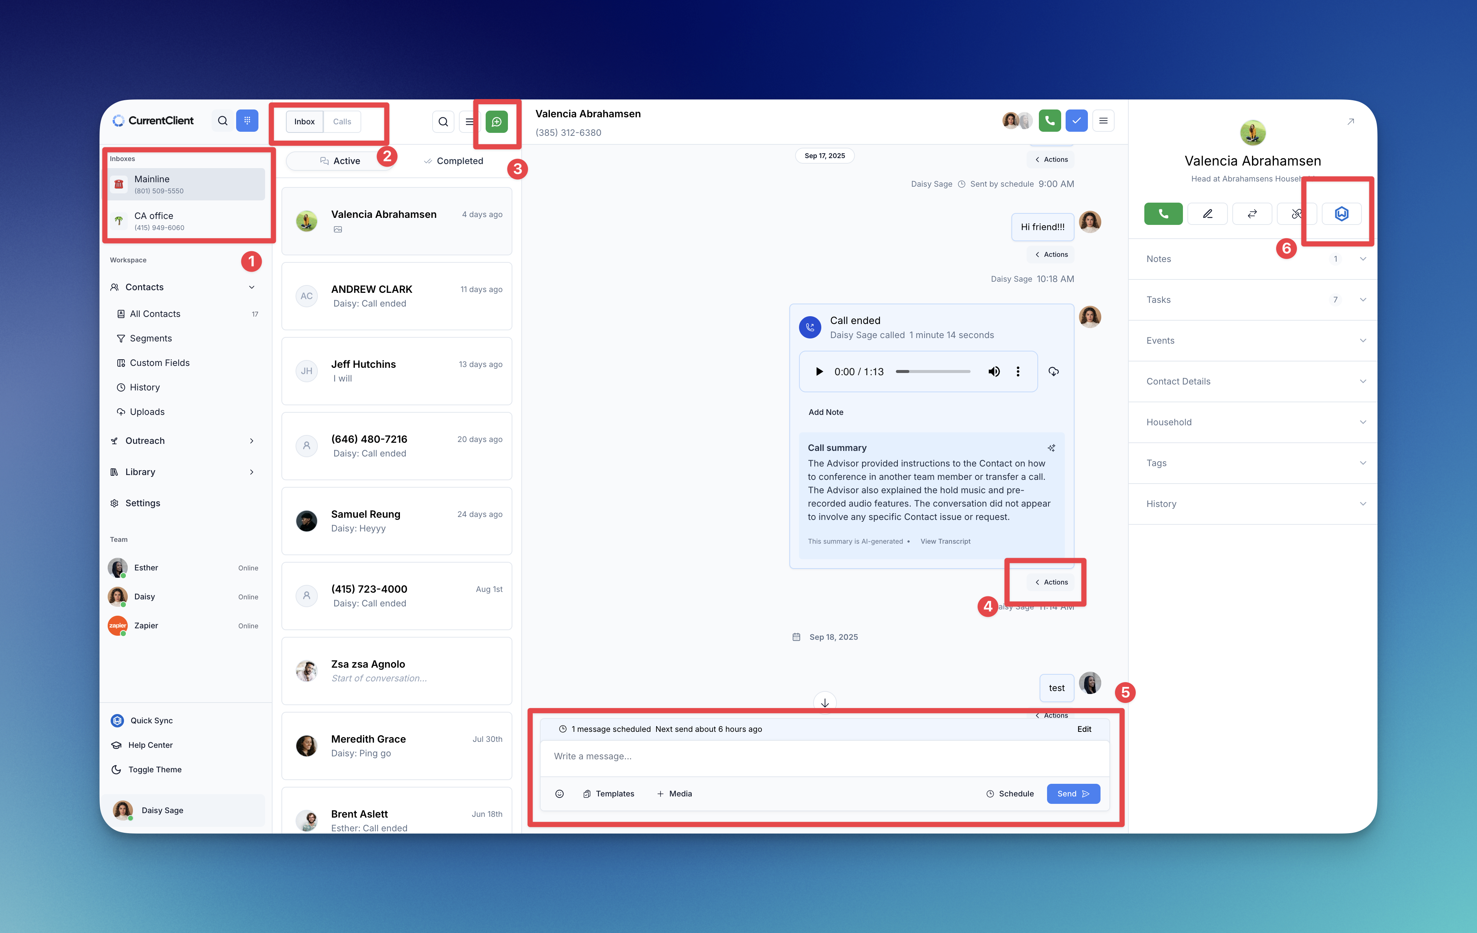Open the emoji picker in the composer
The width and height of the screenshot is (1477, 933).
[559, 793]
